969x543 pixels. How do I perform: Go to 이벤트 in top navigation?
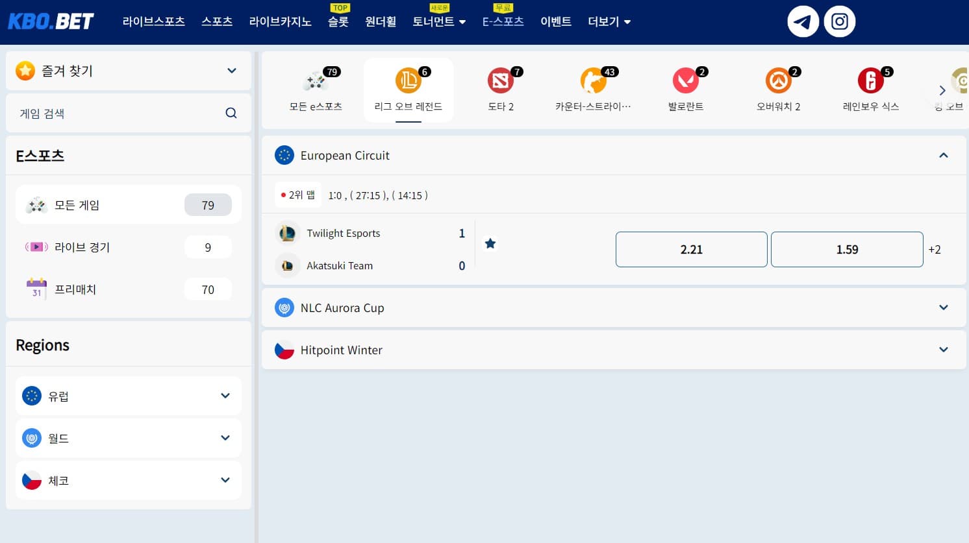(556, 21)
